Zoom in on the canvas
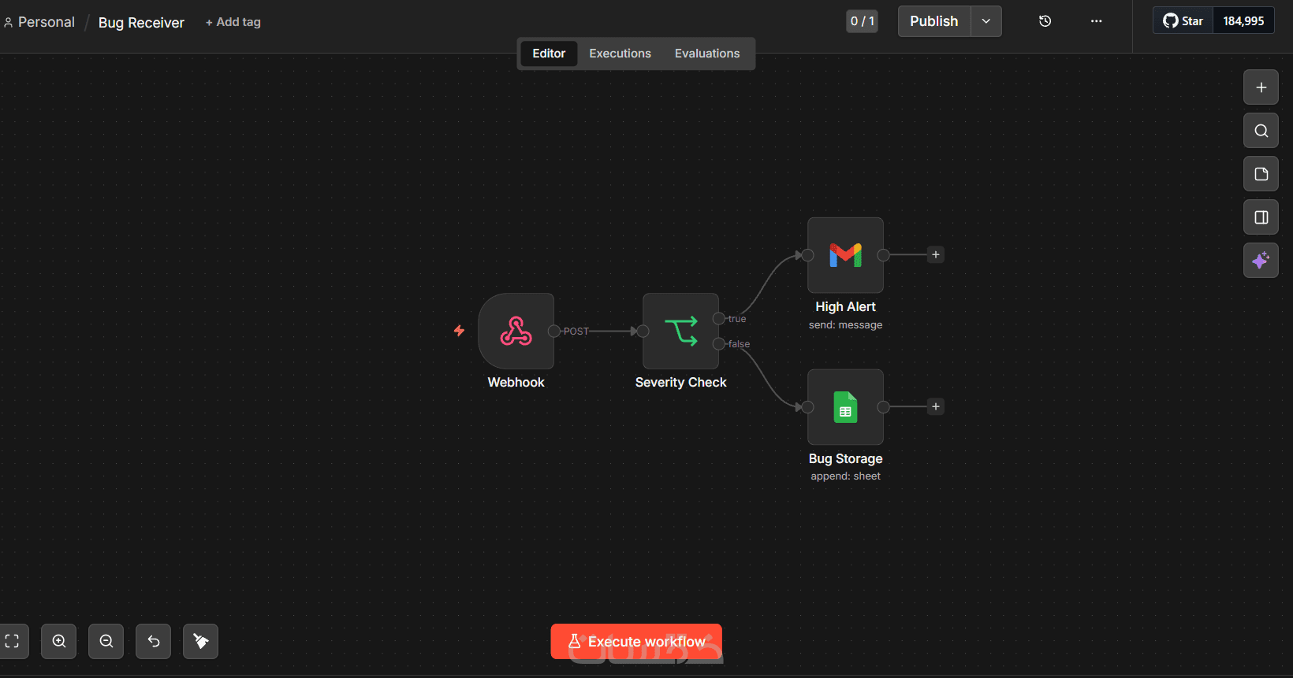Image resolution: width=1293 pixels, height=678 pixels. tap(59, 641)
